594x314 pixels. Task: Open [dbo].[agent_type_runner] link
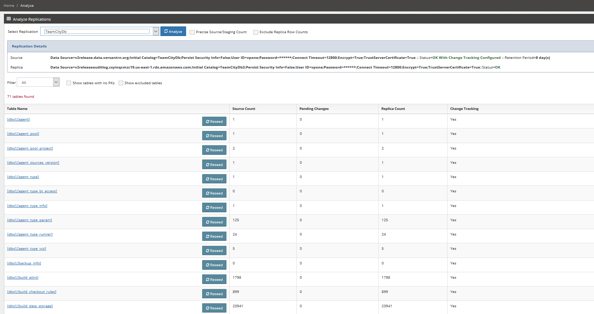pyautogui.click(x=30, y=234)
